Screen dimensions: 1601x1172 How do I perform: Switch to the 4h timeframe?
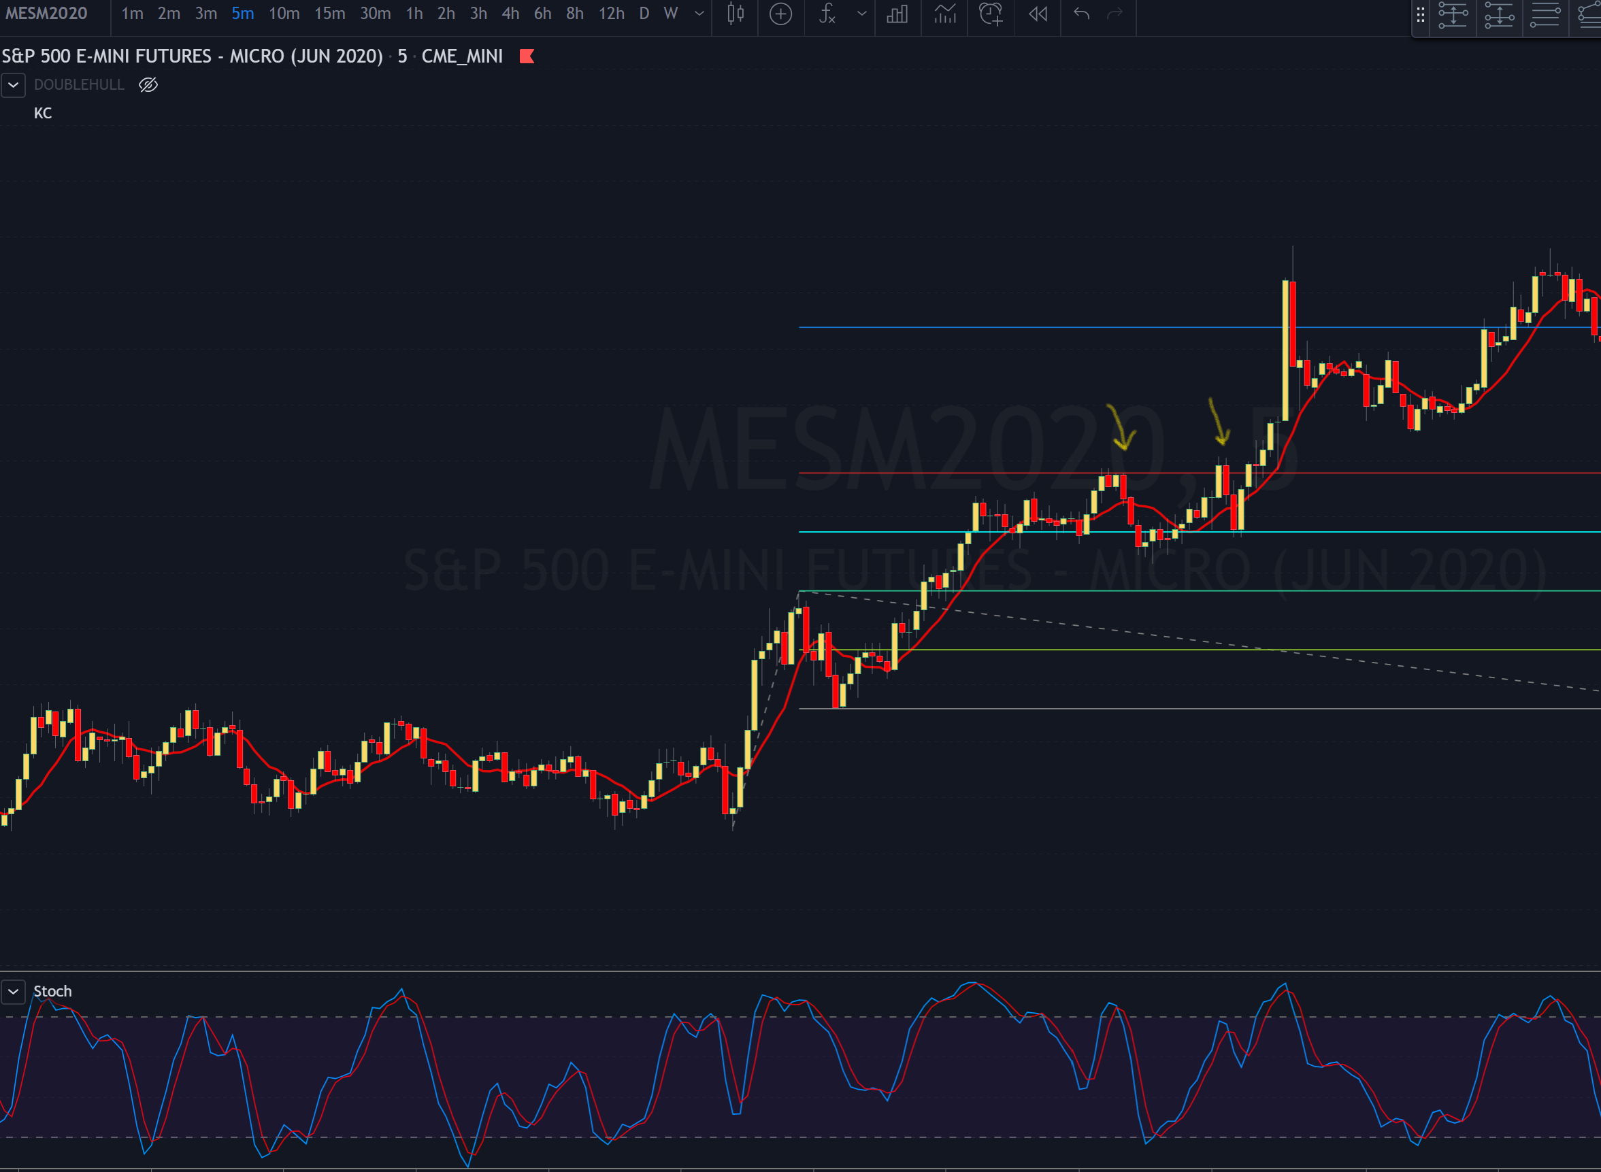510,14
